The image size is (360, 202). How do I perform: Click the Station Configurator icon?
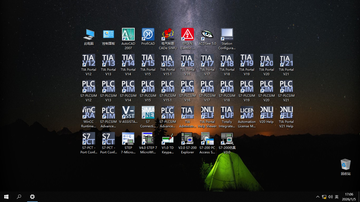227,35
